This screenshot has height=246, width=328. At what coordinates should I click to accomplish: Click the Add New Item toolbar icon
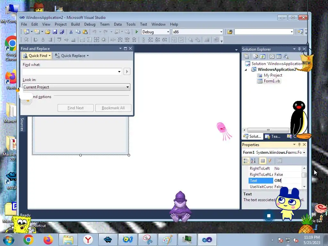(37, 32)
